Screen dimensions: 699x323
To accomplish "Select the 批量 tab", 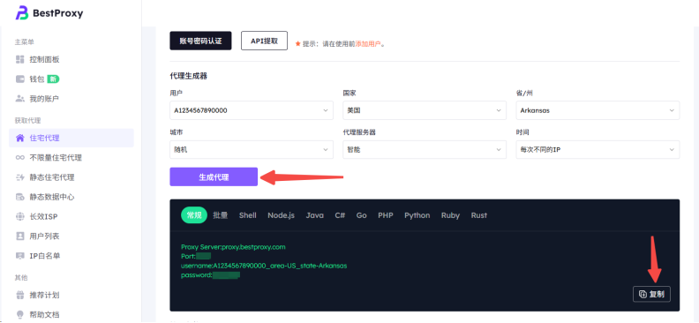I will point(221,215).
